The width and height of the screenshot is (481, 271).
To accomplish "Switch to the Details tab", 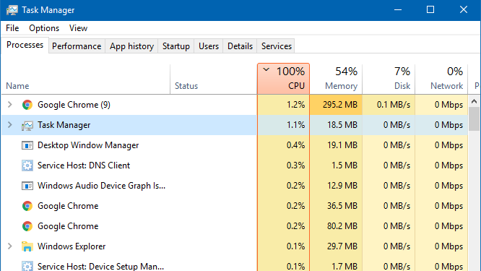I will [240, 46].
